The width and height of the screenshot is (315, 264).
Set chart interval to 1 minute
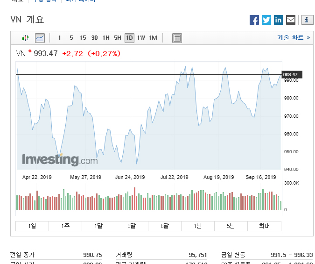point(59,38)
